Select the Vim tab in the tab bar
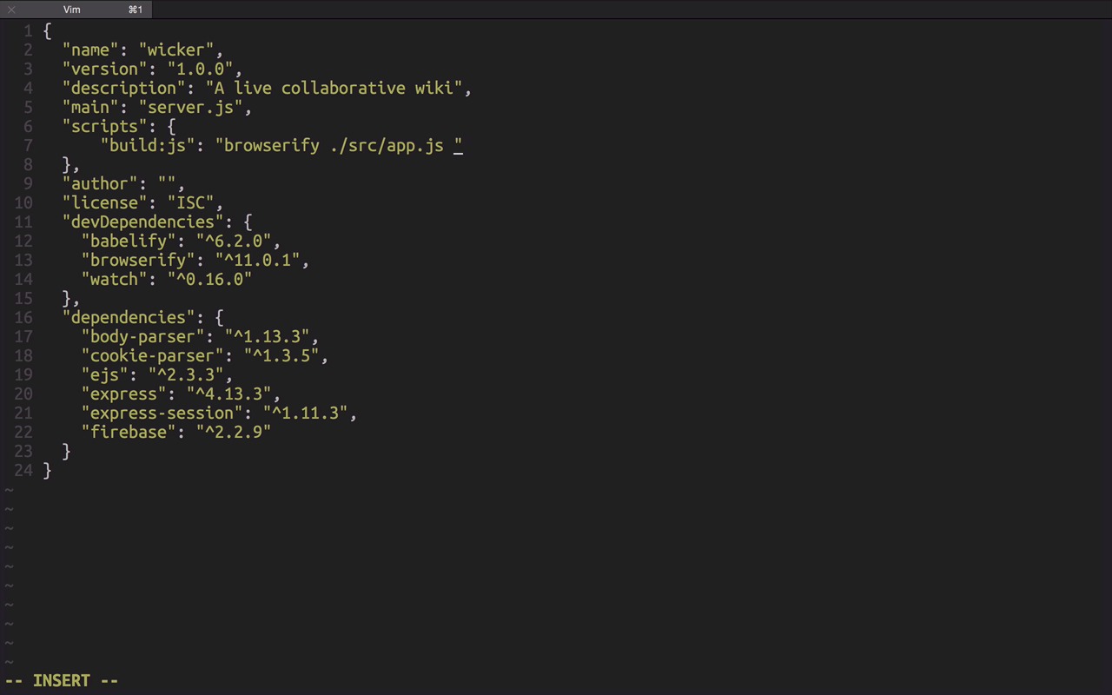The width and height of the screenshot is (1112, 695). tap(73, 10)
